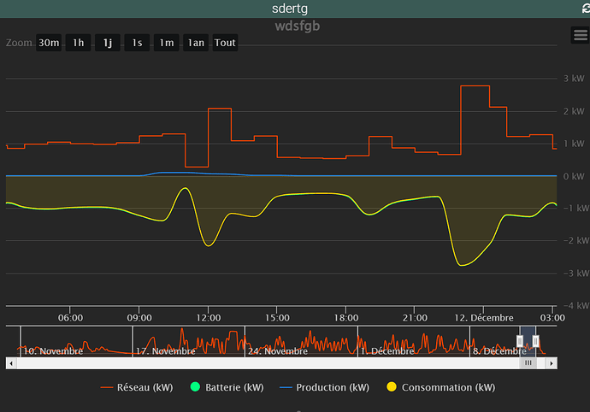Click the sdertg title header
The image size is (590, 412).
(x=292, y=8)
